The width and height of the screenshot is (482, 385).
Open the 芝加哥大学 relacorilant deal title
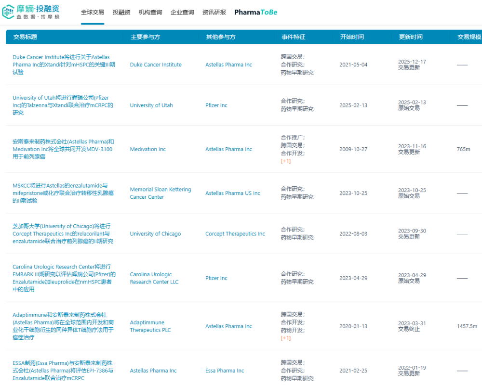[63, 233]
